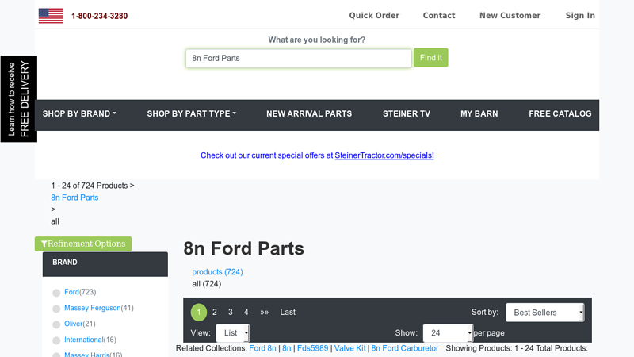Go to My Barn
The width and height of the screenshot is (634, 357).
click(x=479, y=113)
